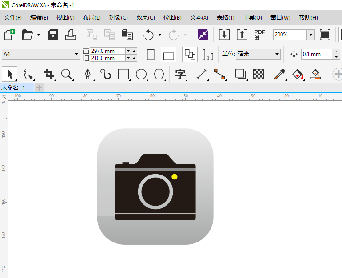The image size is (342, 278).
Task: Select the Crop tool
Action: [49, 74]
